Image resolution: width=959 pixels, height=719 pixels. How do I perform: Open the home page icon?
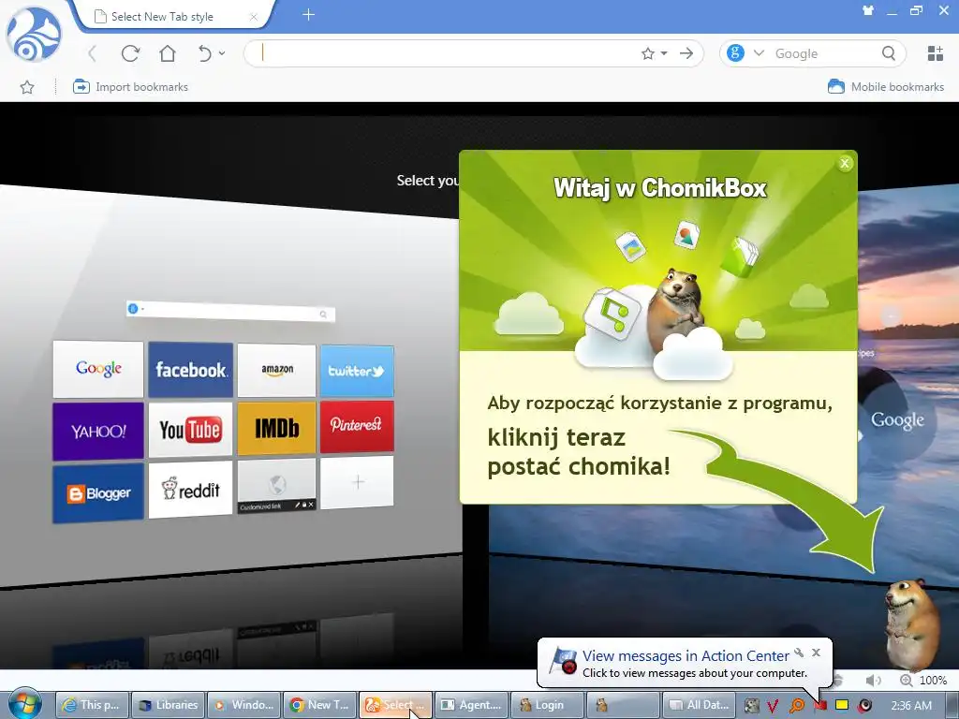click(168, 53)
